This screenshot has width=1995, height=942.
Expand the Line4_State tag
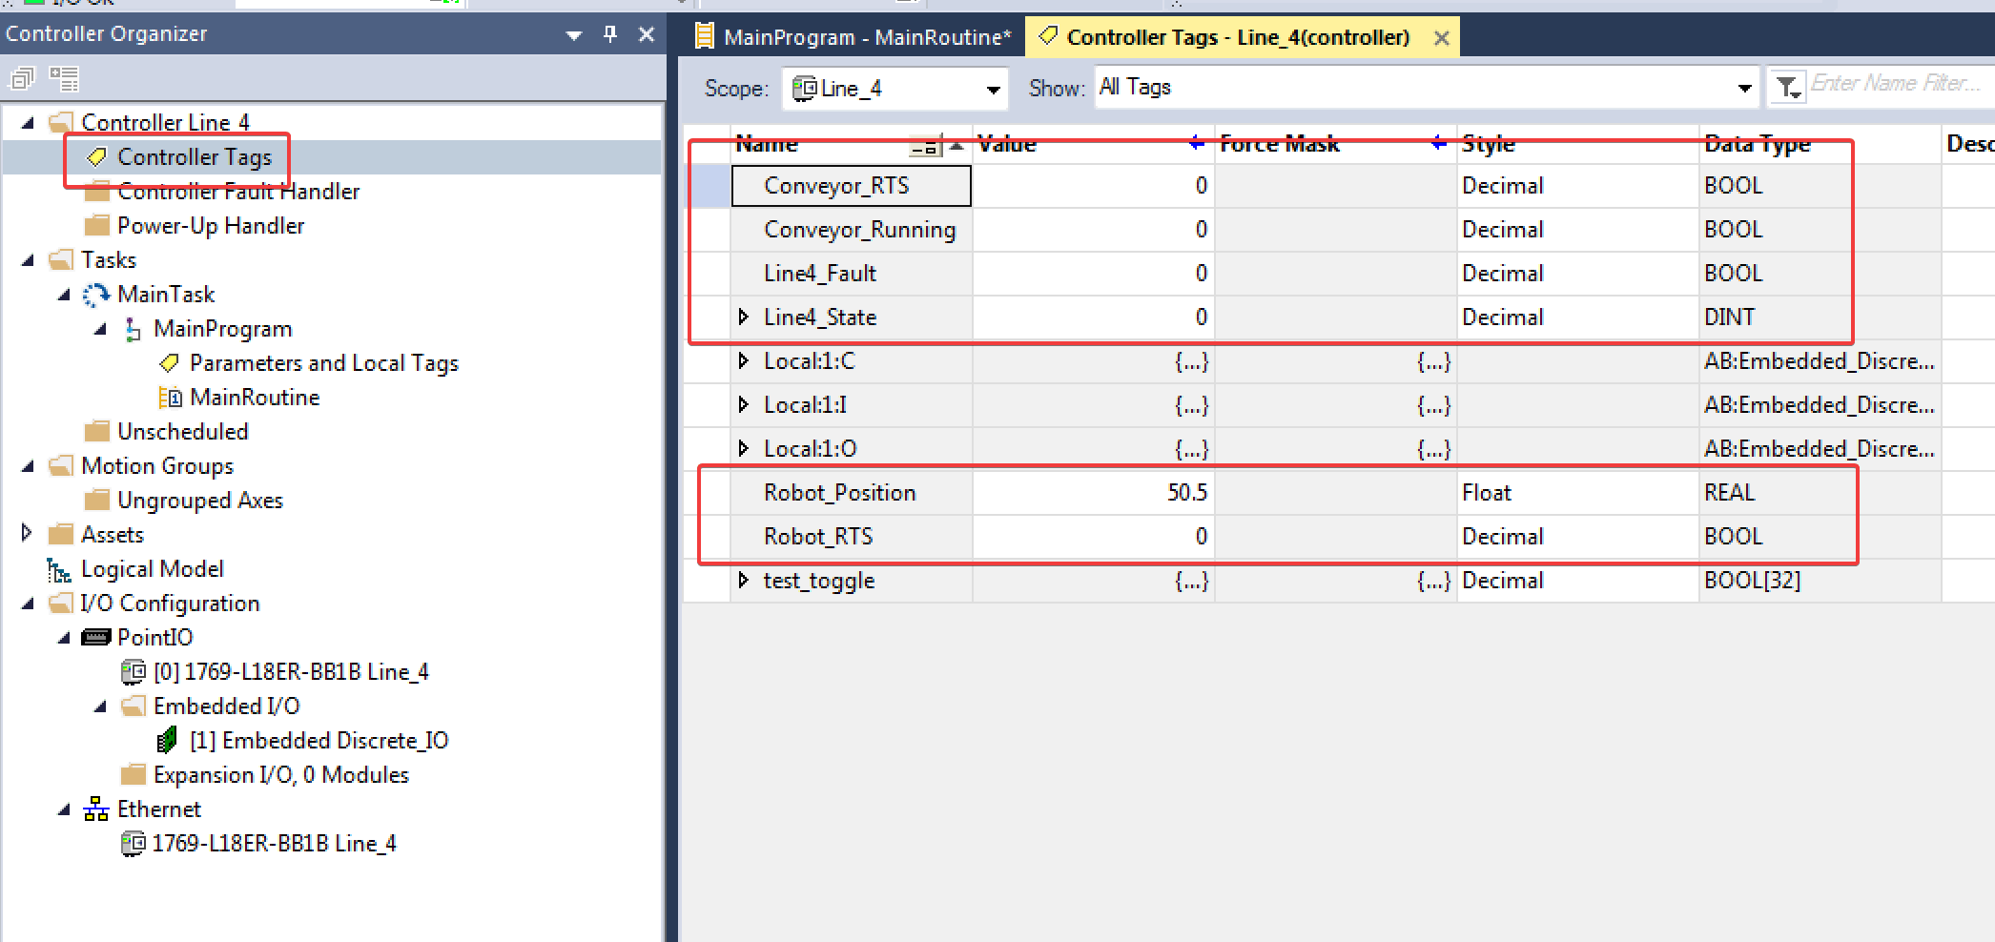tap(744, 317)
